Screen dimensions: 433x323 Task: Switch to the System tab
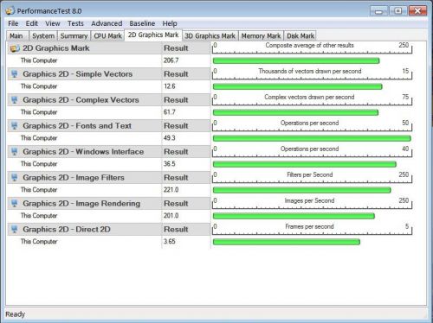(x=43, y=36)
